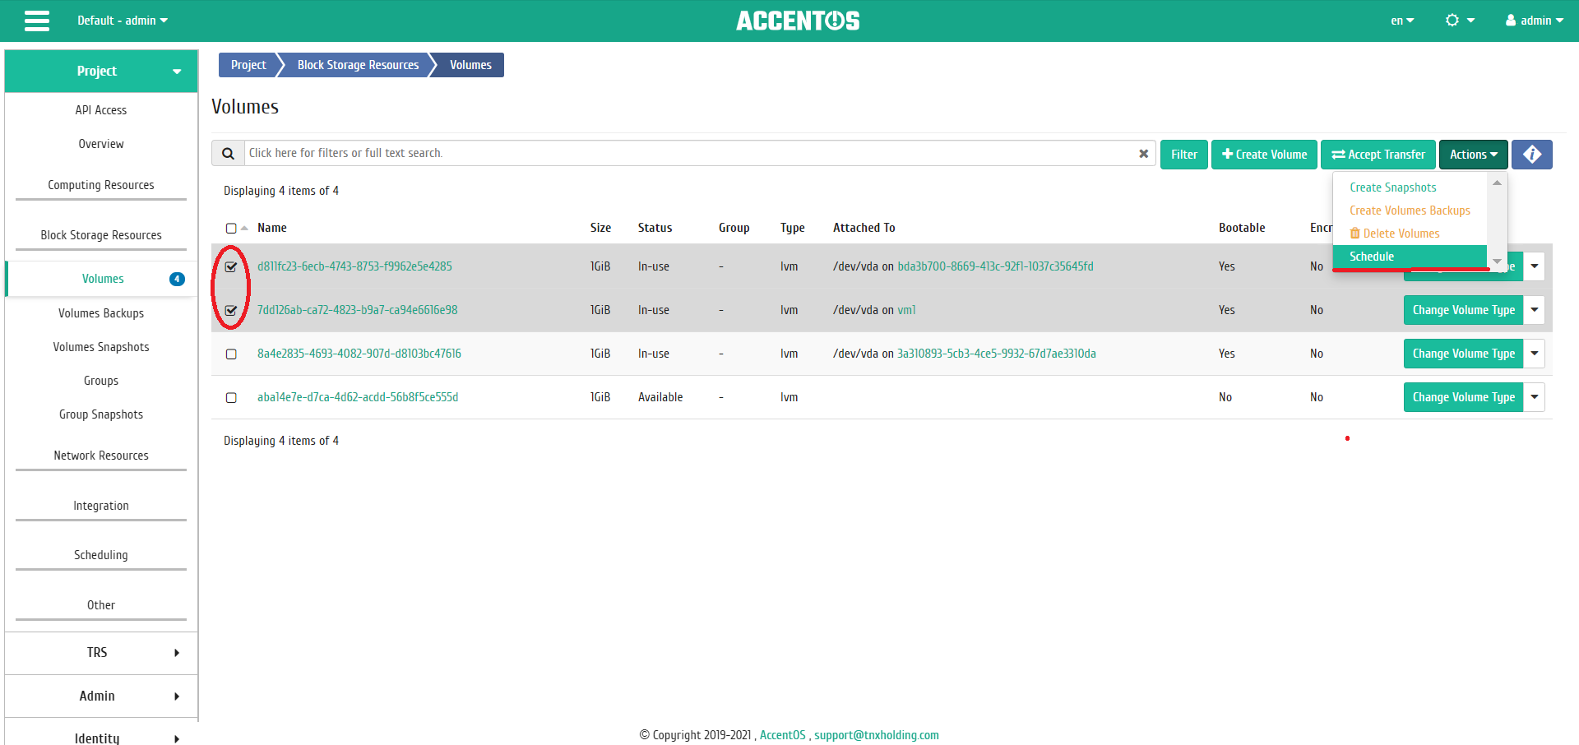Select Create Volumes Backups from Actions menu
Screen dimensions: 1579x745
point(1410,211)
